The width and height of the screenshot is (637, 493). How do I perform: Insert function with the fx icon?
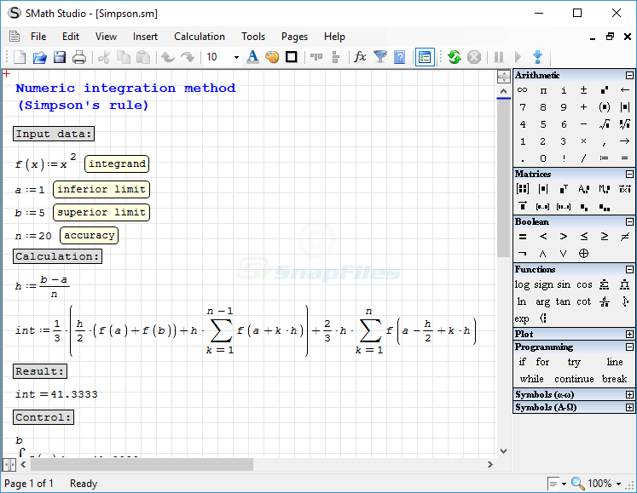(x=360, y=57)
